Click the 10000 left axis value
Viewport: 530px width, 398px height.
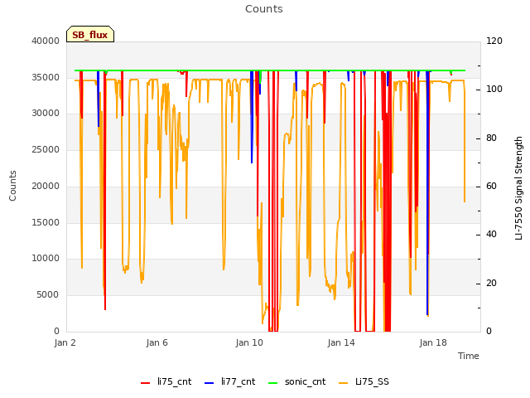tap(46, 258)
